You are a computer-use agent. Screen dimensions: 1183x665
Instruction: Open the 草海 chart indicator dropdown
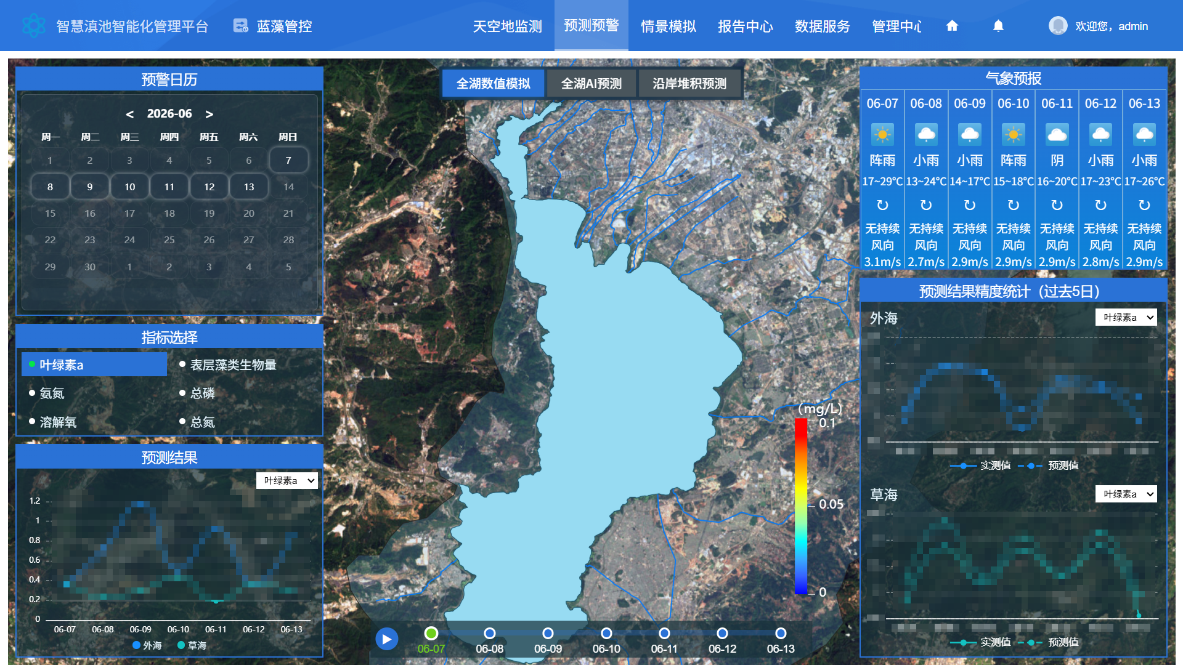(1126, 494)
